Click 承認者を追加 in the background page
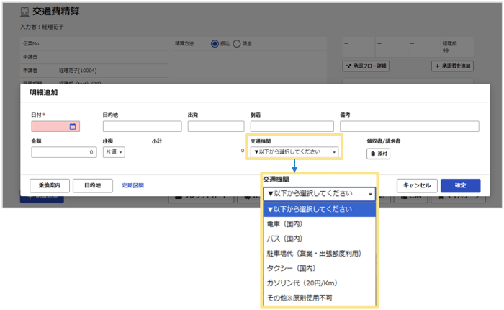 click(x=452, y=66)
